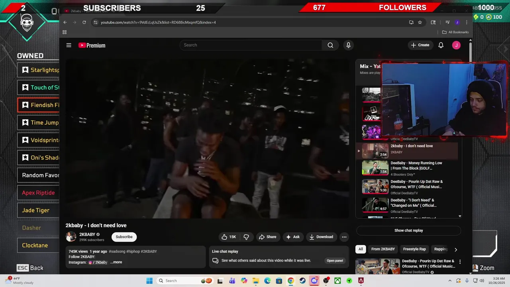Select the Freestyle Rap chip
The height and width of the screenshot is (287, 510).
pyautogui.click(x=414, y=249)
